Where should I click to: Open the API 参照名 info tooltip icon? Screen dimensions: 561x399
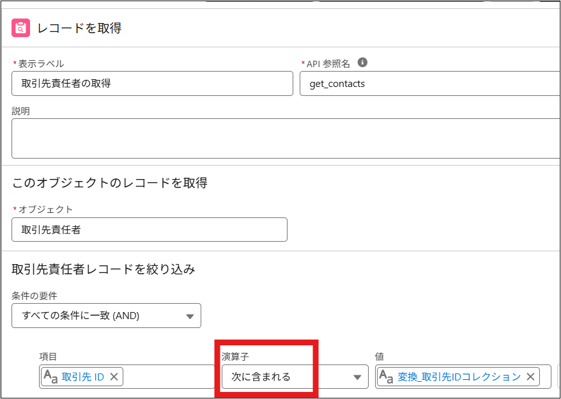point(362,62)
